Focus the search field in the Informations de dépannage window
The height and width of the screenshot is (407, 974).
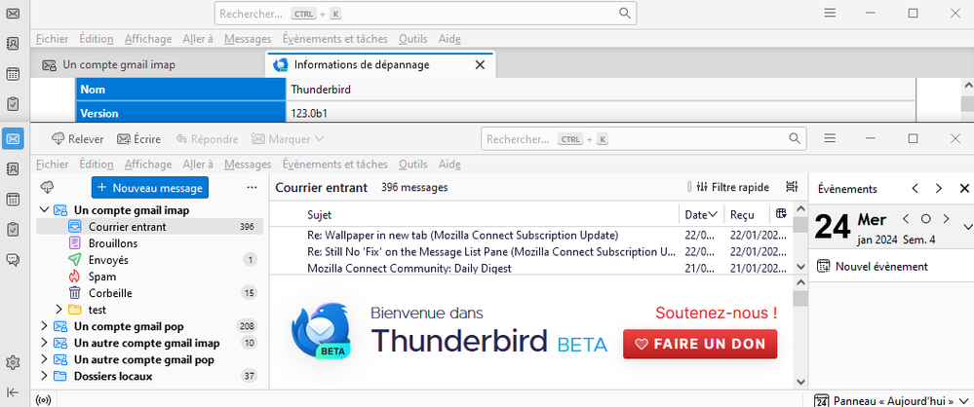click(x=425, y=13)
